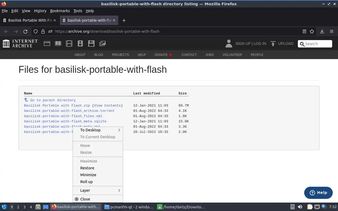Click the upload arrow icon
Image resolution: width=338 pixels, height=211 pixels.
(273, 44)
